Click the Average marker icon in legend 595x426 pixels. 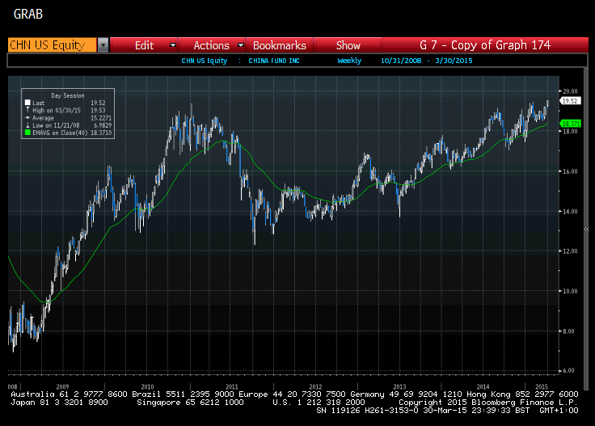tap(28, 116)
